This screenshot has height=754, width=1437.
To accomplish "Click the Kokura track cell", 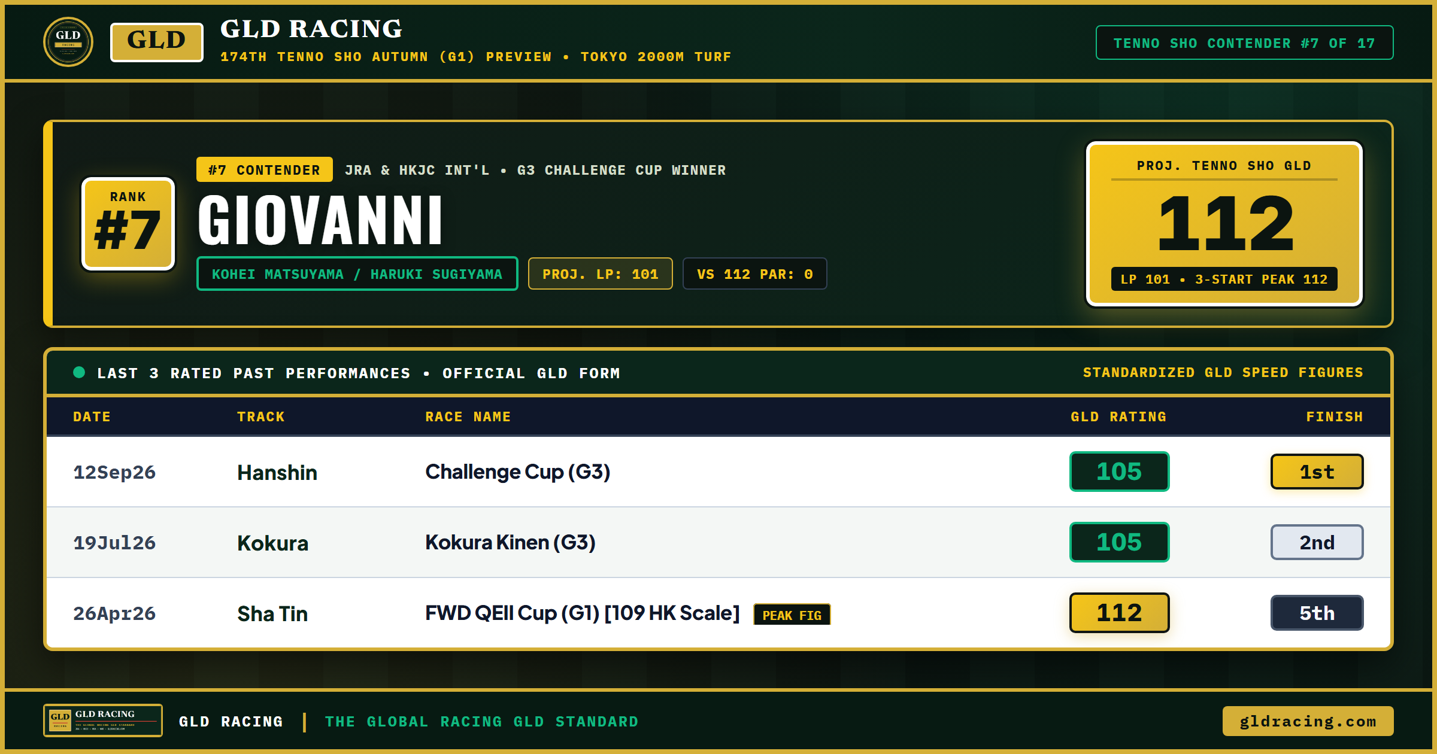I will point(272,543).
